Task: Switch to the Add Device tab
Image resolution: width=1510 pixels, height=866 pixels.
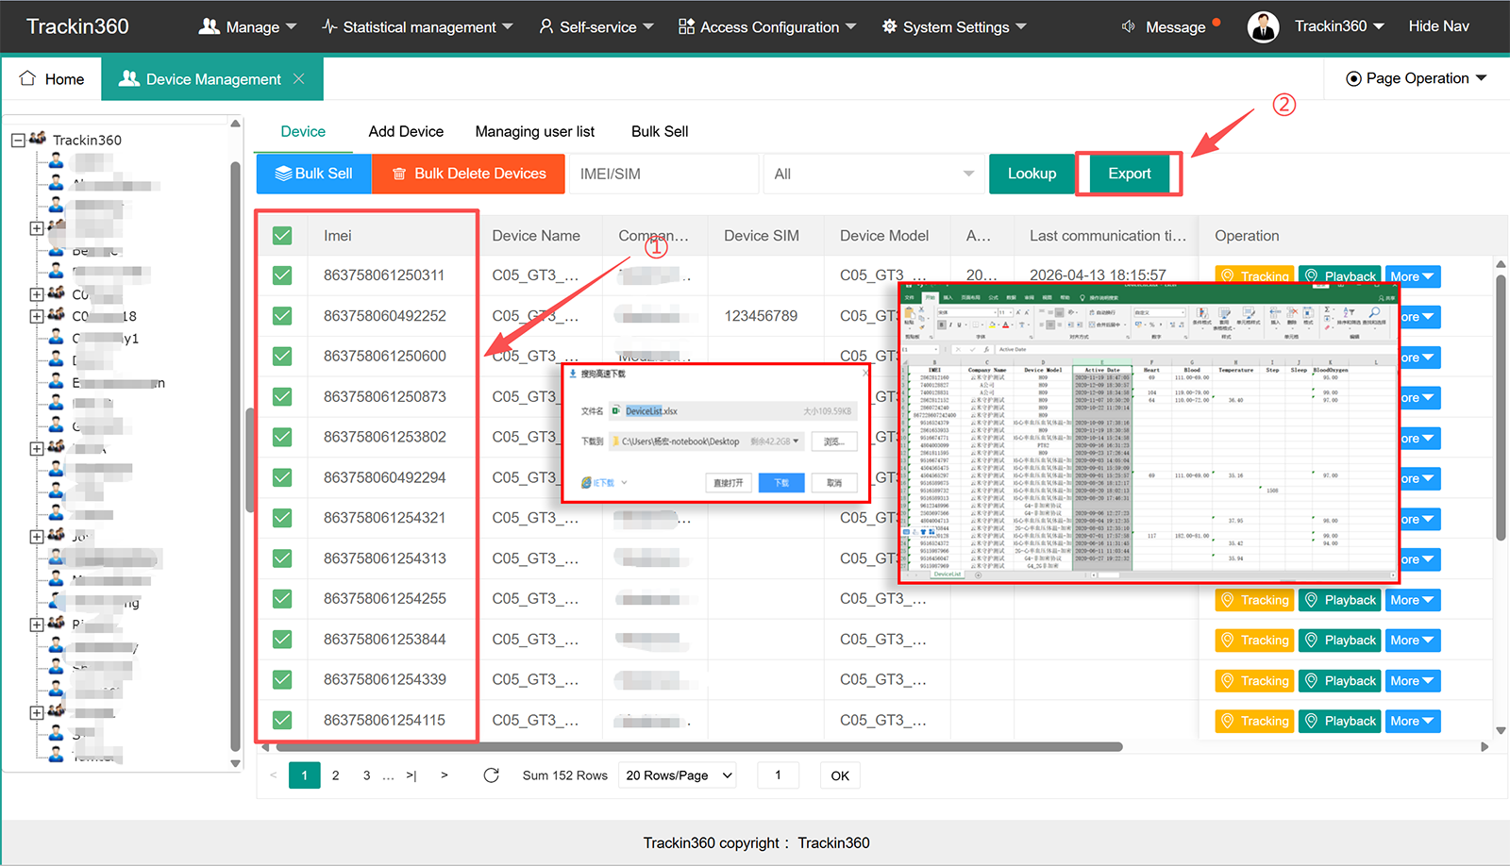Action: [406, 131]
